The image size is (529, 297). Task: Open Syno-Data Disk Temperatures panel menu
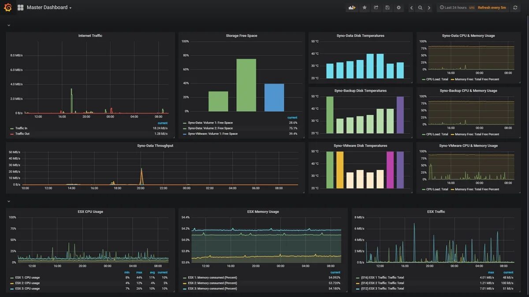360,36
